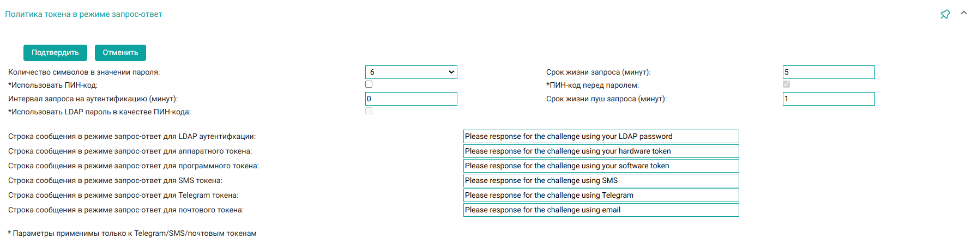Click the Подтвердить button
Screen dimensions: 978x244
click(55, 53)
